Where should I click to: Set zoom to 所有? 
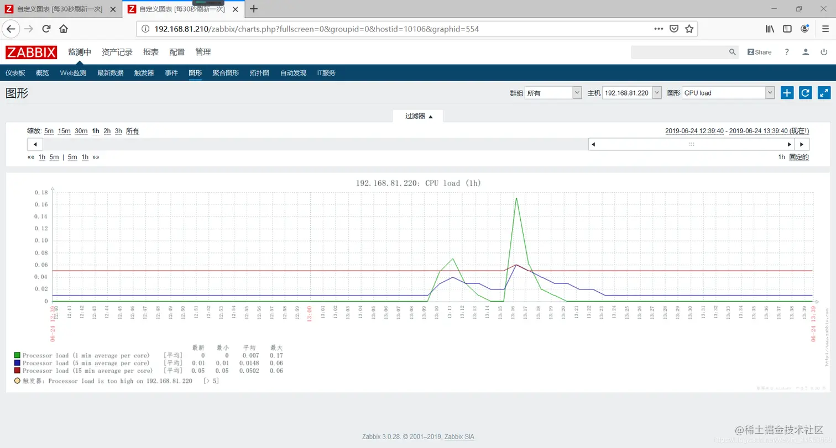point(133,131)
